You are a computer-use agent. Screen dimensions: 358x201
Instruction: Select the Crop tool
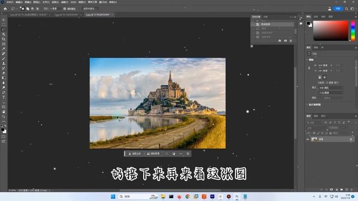(3, 39)
